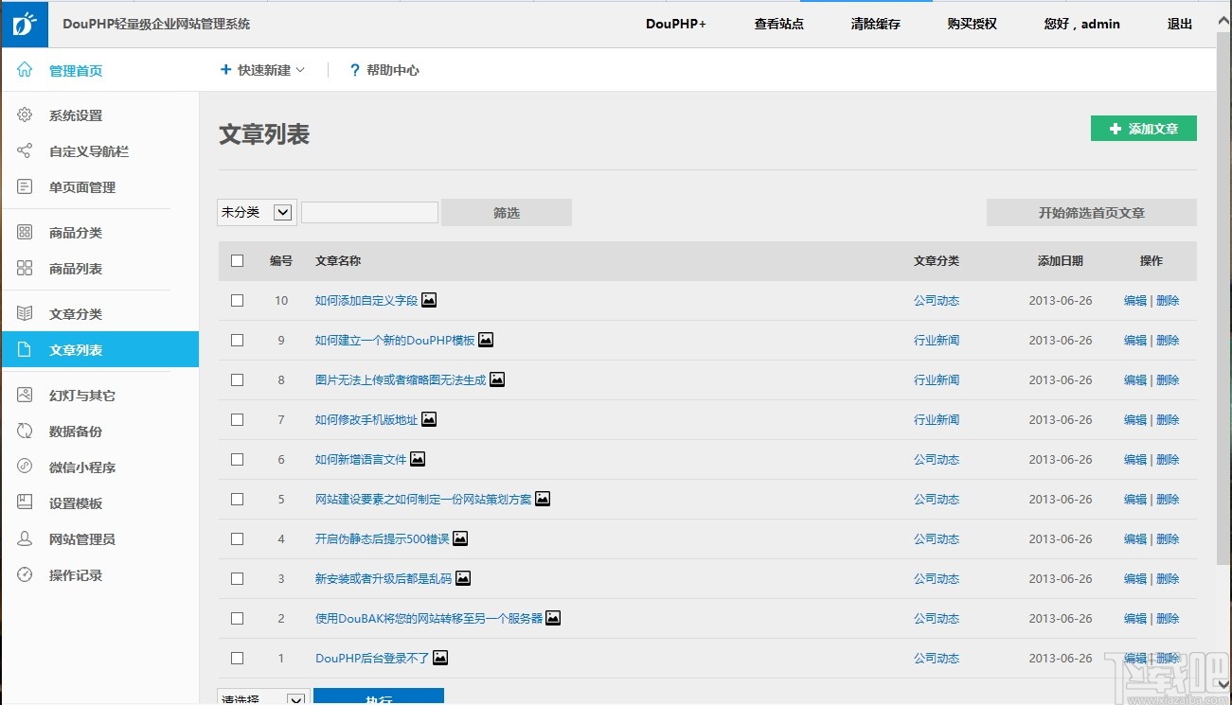Screen dimensions: 1232x705
Task: Click image icon next to 开启伪静态后提示500错误
Action: (460, 538)
